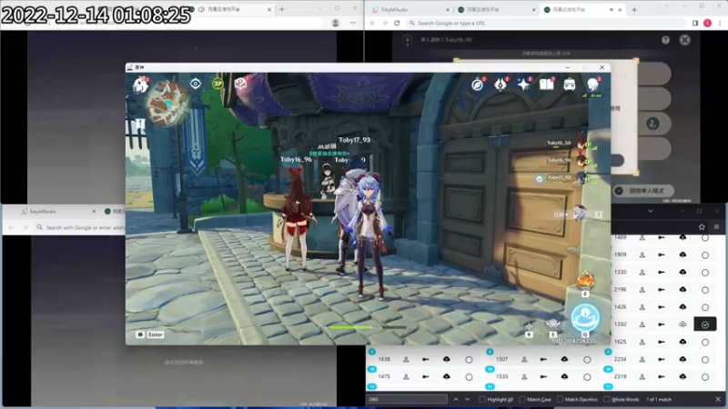The height and width of the screenshot is (409, 728).
Task: Open the events compass icon in game
Action: point(477,85)
